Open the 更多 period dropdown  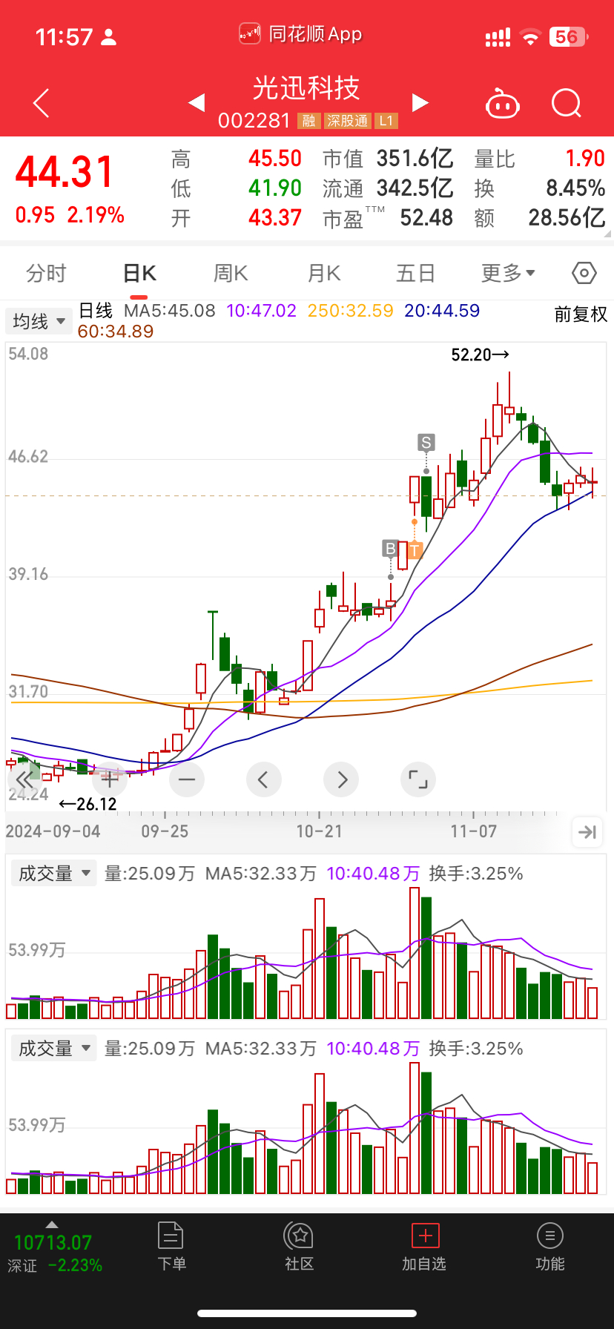coord(508,274)
